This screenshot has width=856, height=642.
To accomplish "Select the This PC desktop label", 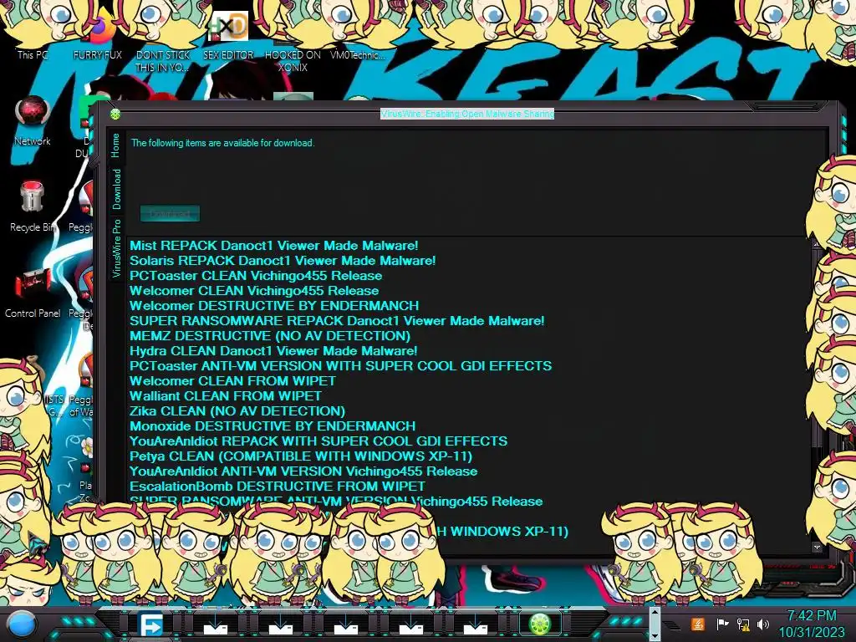I will (33, 54).
